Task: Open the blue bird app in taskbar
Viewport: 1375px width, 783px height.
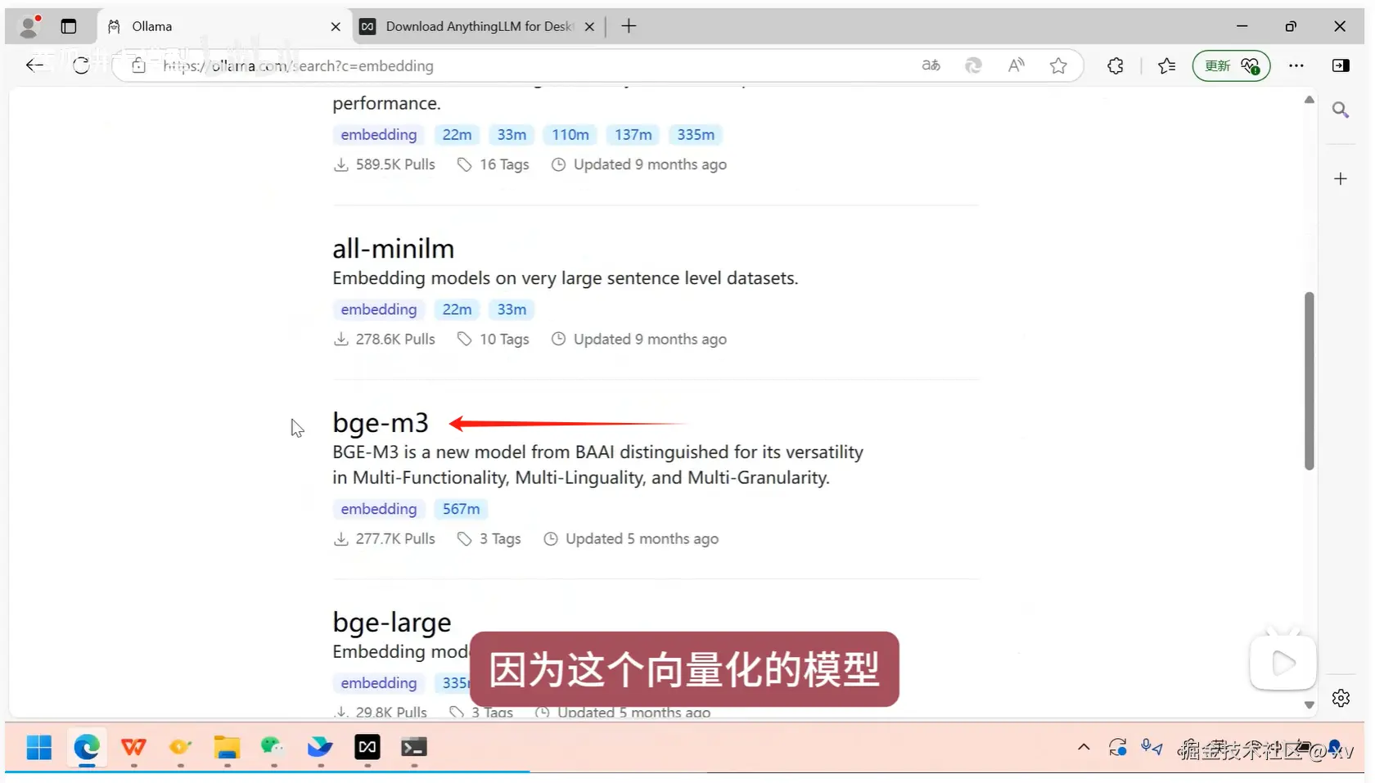Action: [320, 747]
